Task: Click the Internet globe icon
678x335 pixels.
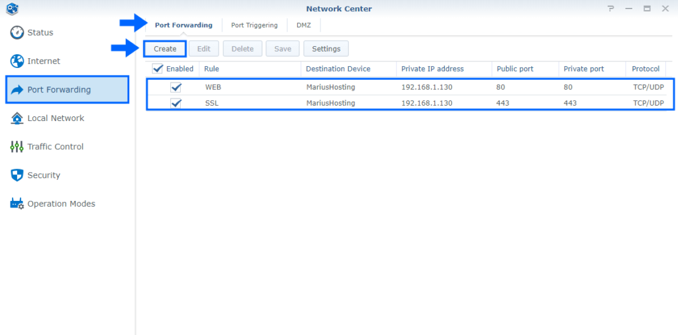Action: [17, 61]
